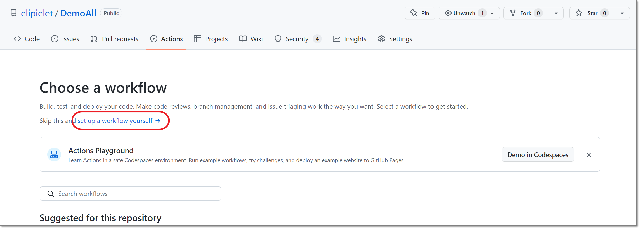Click the repository icon beside elipielet
Screen dimensions: 639x228
point(13,13)
